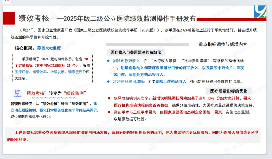Screen dimensions: 272x159
Task: Click the text 管理思路转变
Action: pos(21,104)
